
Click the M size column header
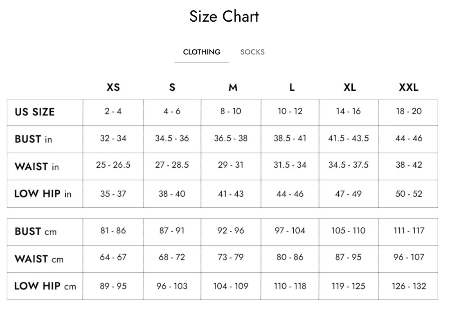(x=233, y=87)
